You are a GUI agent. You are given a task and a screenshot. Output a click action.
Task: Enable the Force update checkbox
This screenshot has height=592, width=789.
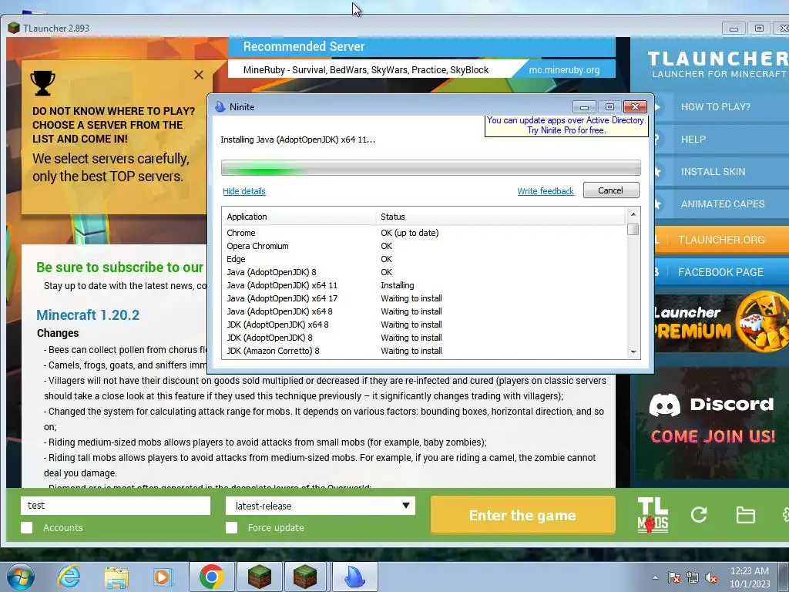click(x=231, y=527)
